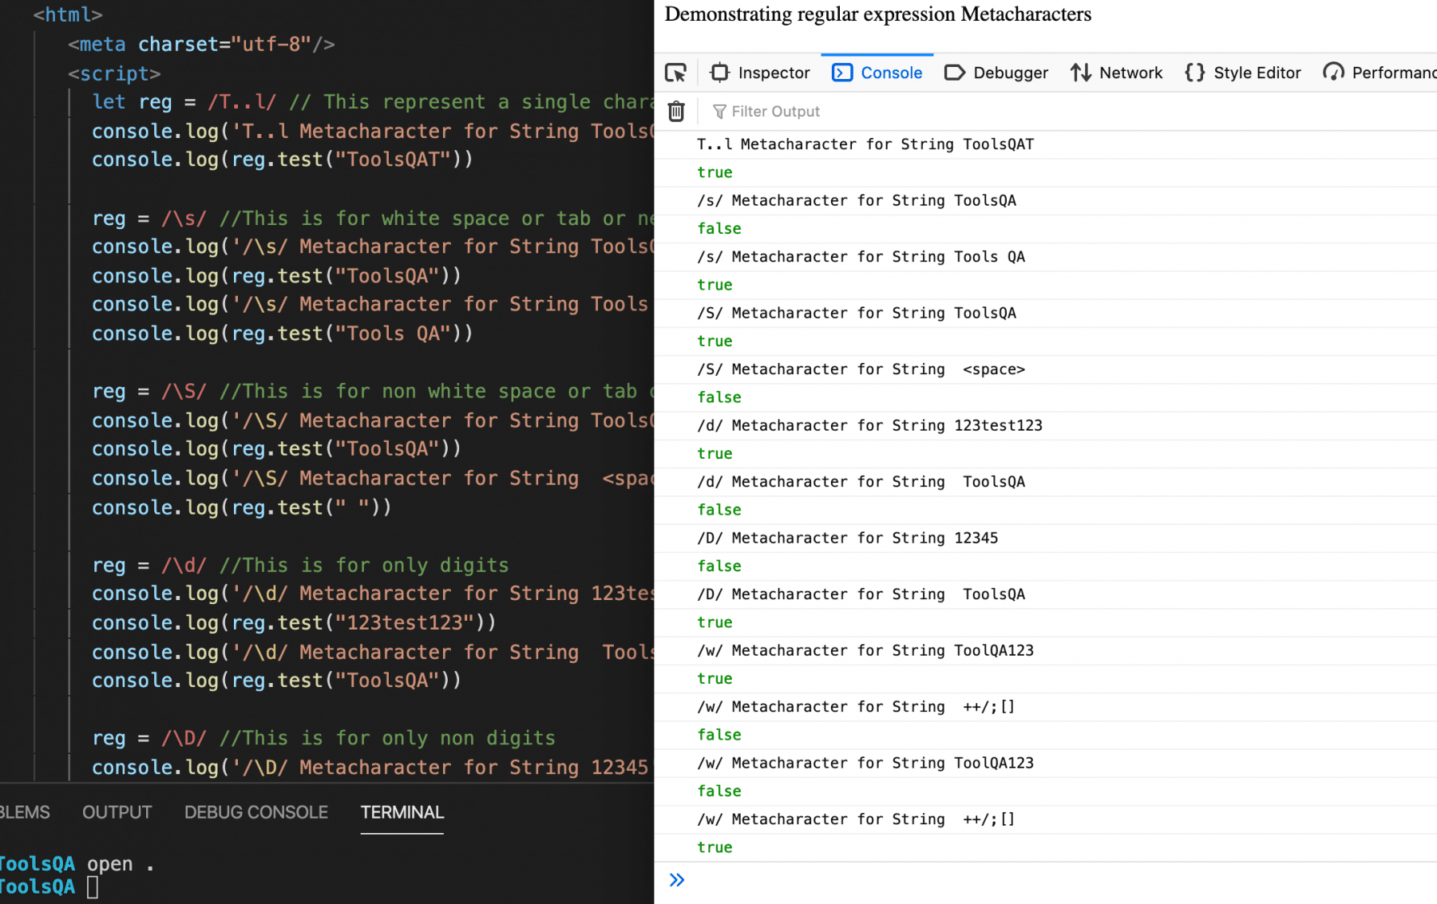This screenshot has height=904, width=1437.
Task: Focus the Filter Output field
Action: coord(1070,111)
